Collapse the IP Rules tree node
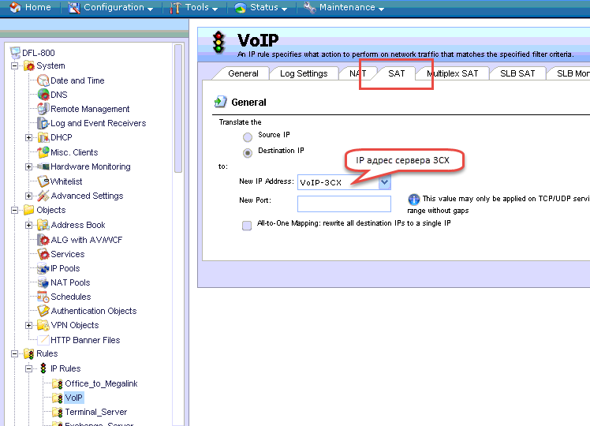 pyautogui.click(x=28, y=368)
